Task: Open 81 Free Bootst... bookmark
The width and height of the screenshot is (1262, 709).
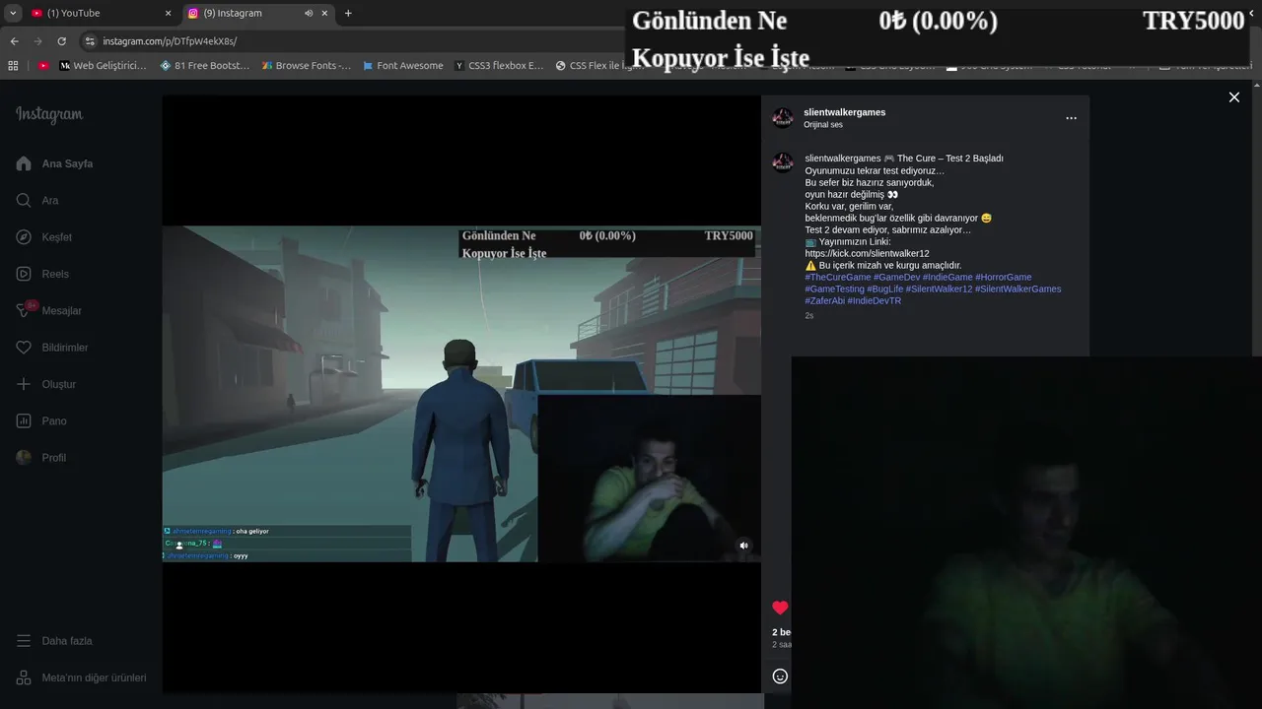Action: point(204,66)
